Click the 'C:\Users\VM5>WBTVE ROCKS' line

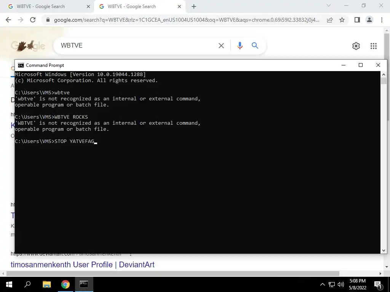[51, 117]
